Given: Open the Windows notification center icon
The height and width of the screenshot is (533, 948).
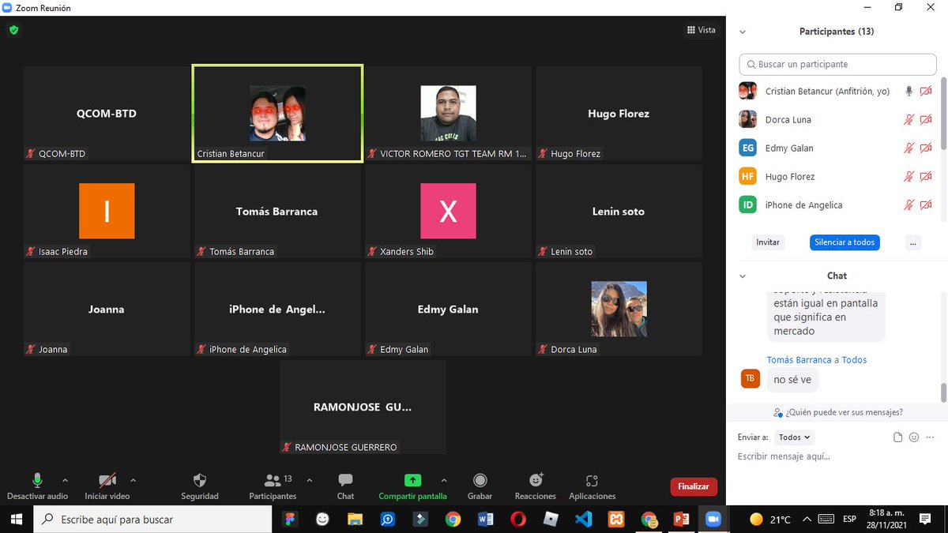Looking at the screenshot, I should click(x=925, y=519).
